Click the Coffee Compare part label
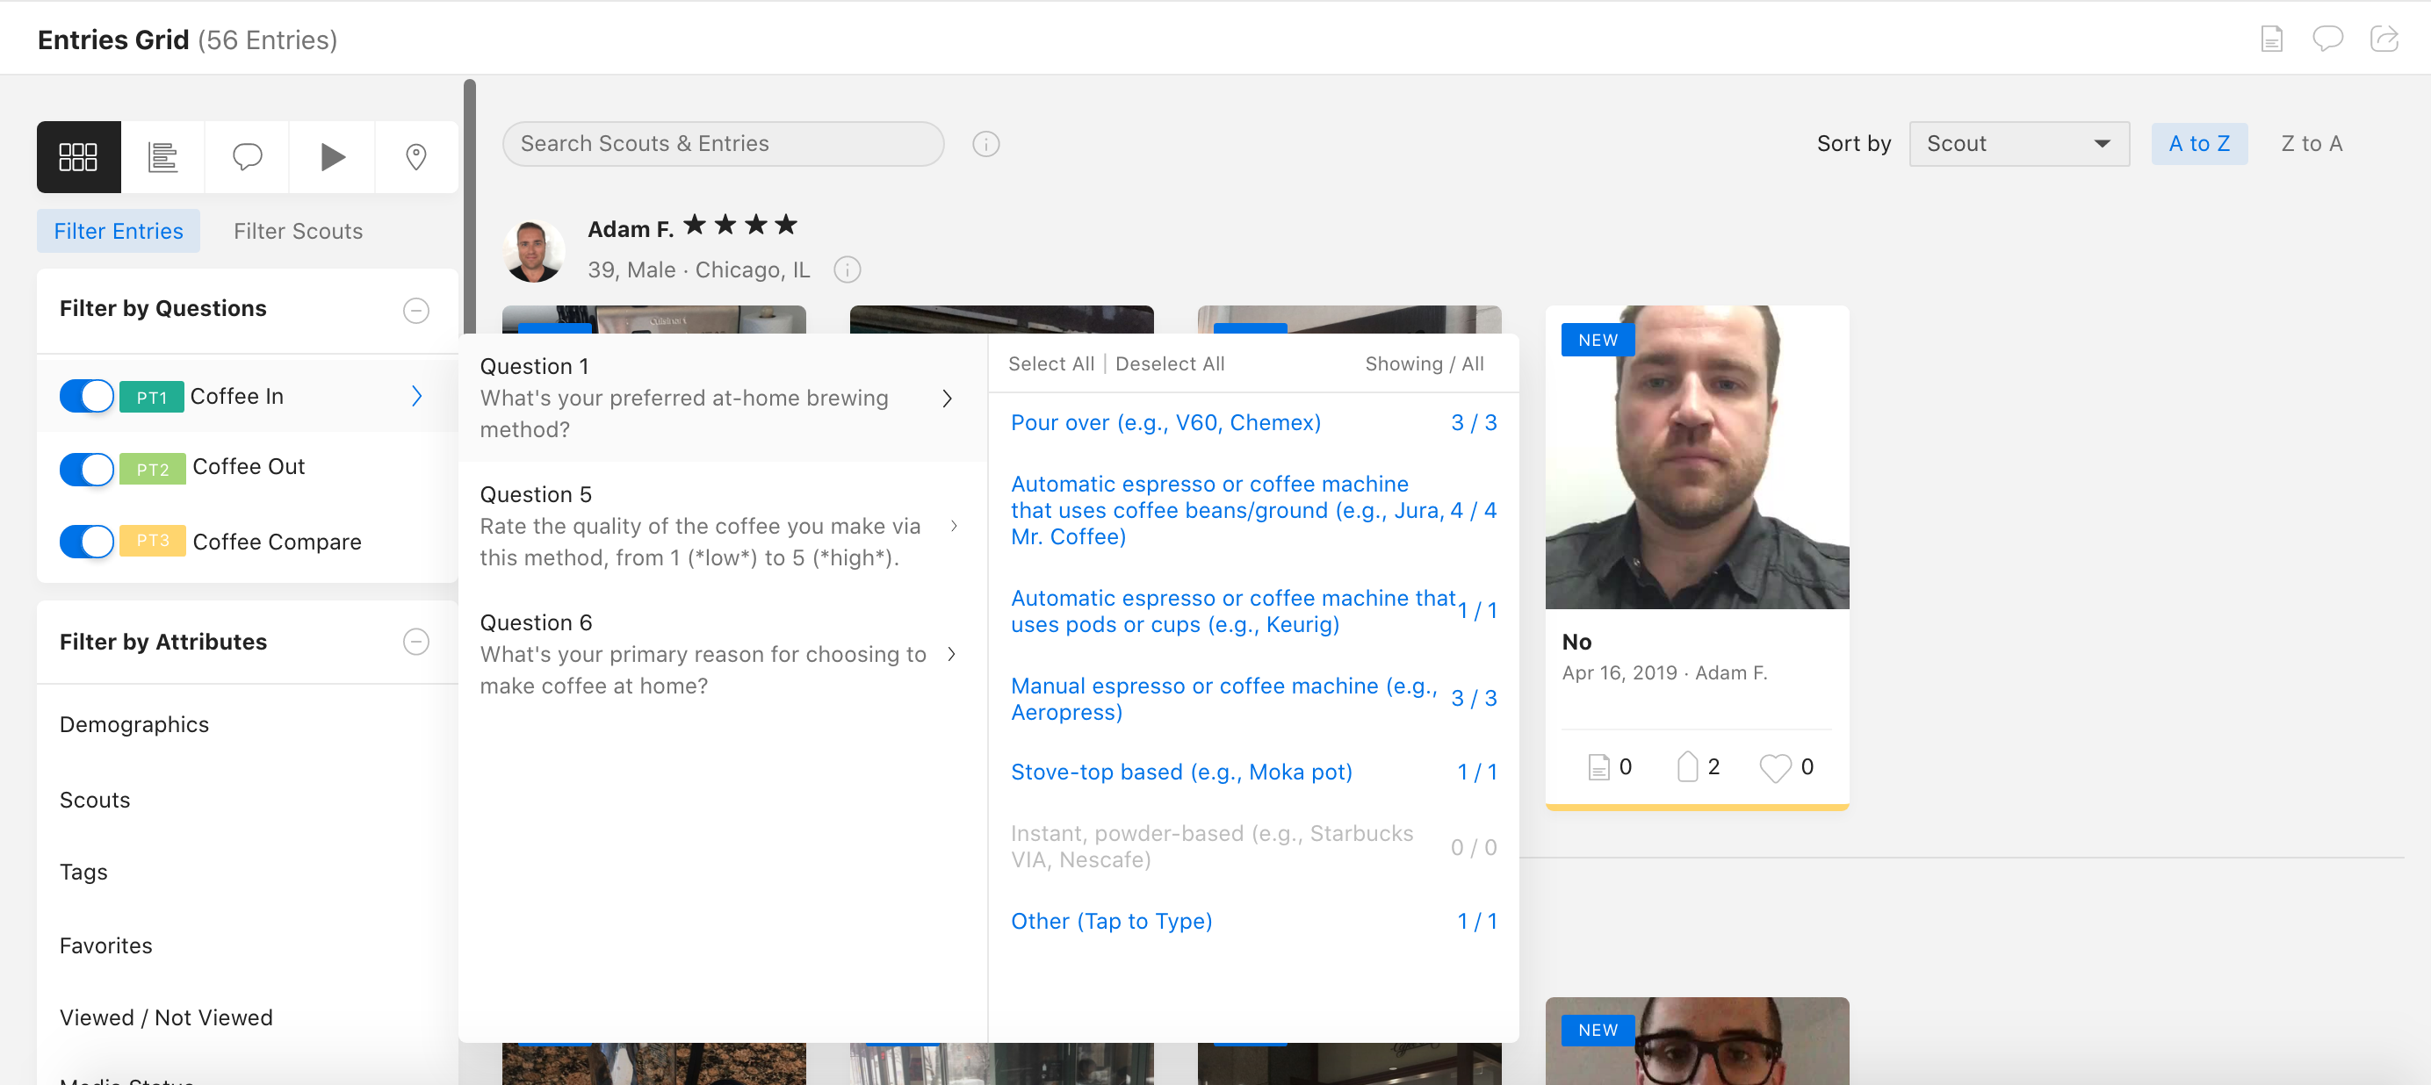2431x1085 pixels. pos(277,542)
